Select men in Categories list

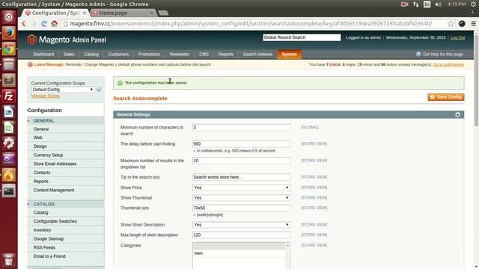click(x=239, y=253)
